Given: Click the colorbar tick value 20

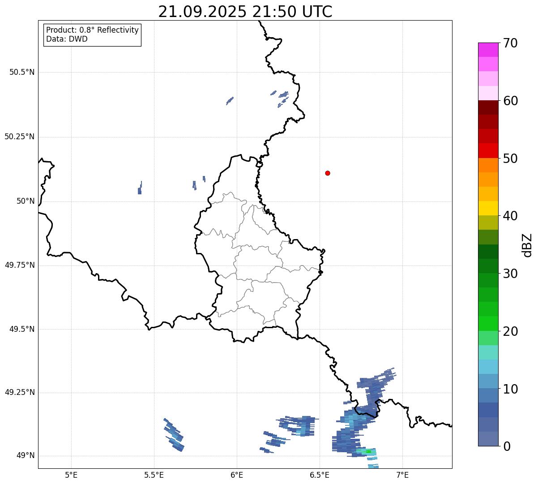Looking at the screenshot, I should pos(510,331).
